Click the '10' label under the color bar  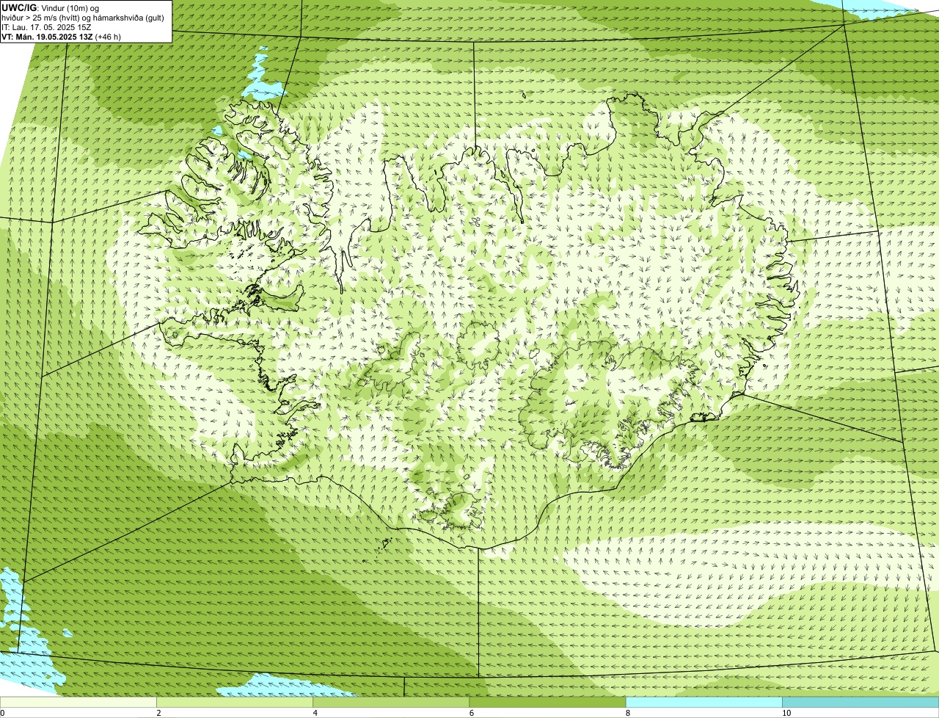(x=786, y=713)
